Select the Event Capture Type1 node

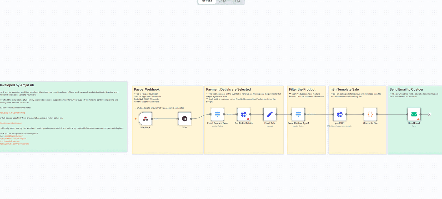[x=298, y=114]
